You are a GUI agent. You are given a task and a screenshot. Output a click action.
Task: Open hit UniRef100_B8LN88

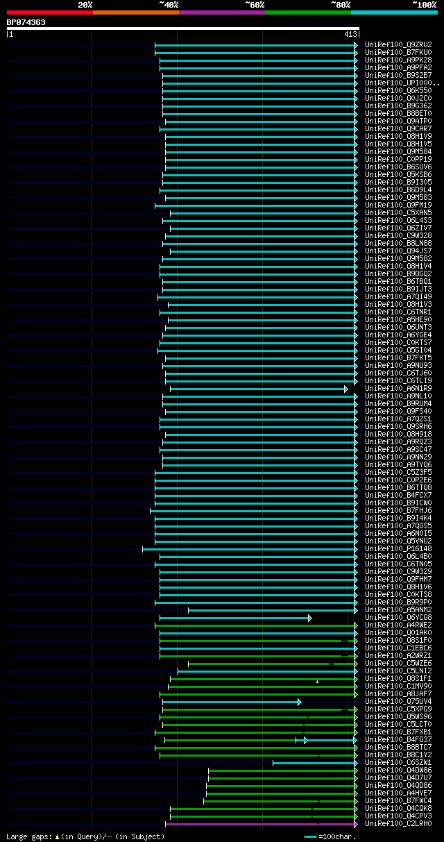pos(398,243)
